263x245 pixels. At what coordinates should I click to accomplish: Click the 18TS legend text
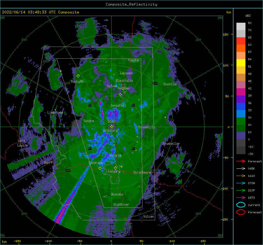(x=251, y=198)
